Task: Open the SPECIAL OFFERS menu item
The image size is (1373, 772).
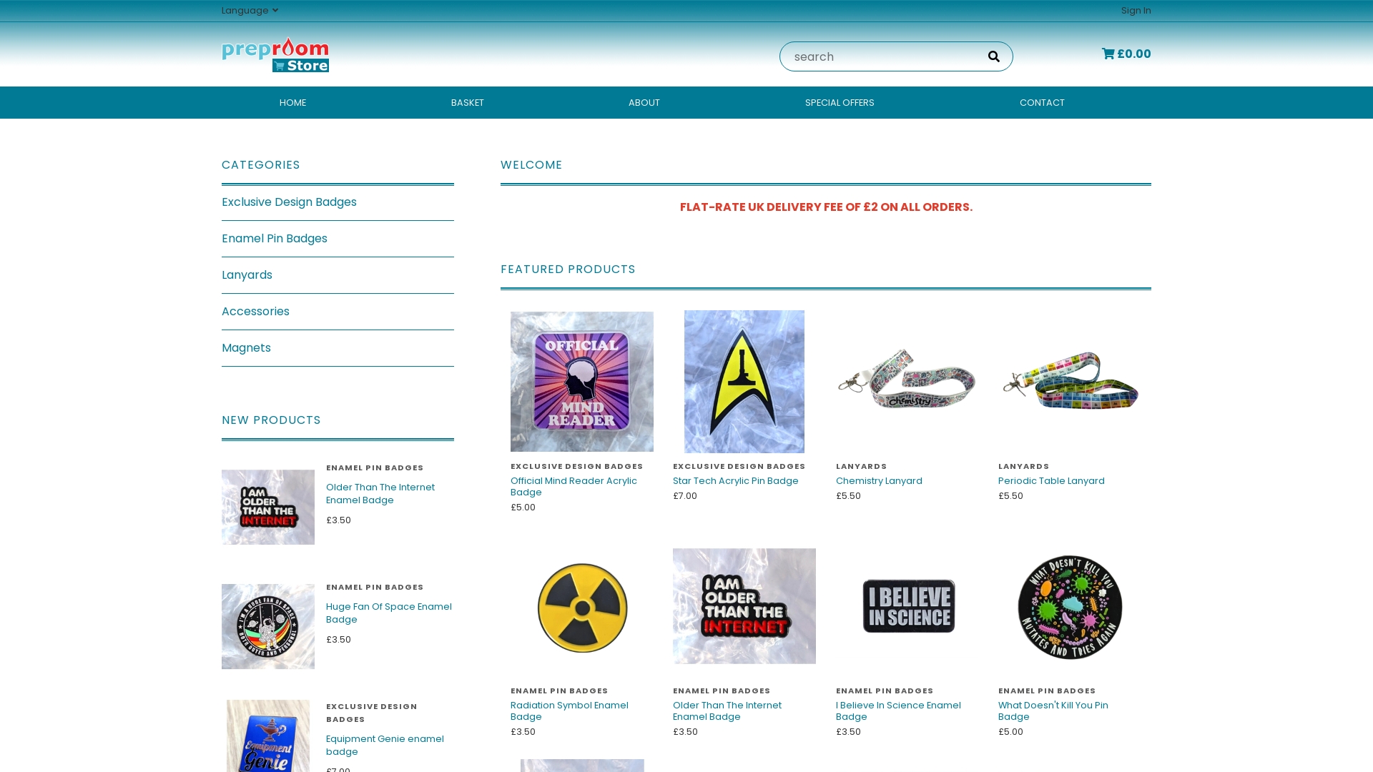Action: click(x=840, y=102)
